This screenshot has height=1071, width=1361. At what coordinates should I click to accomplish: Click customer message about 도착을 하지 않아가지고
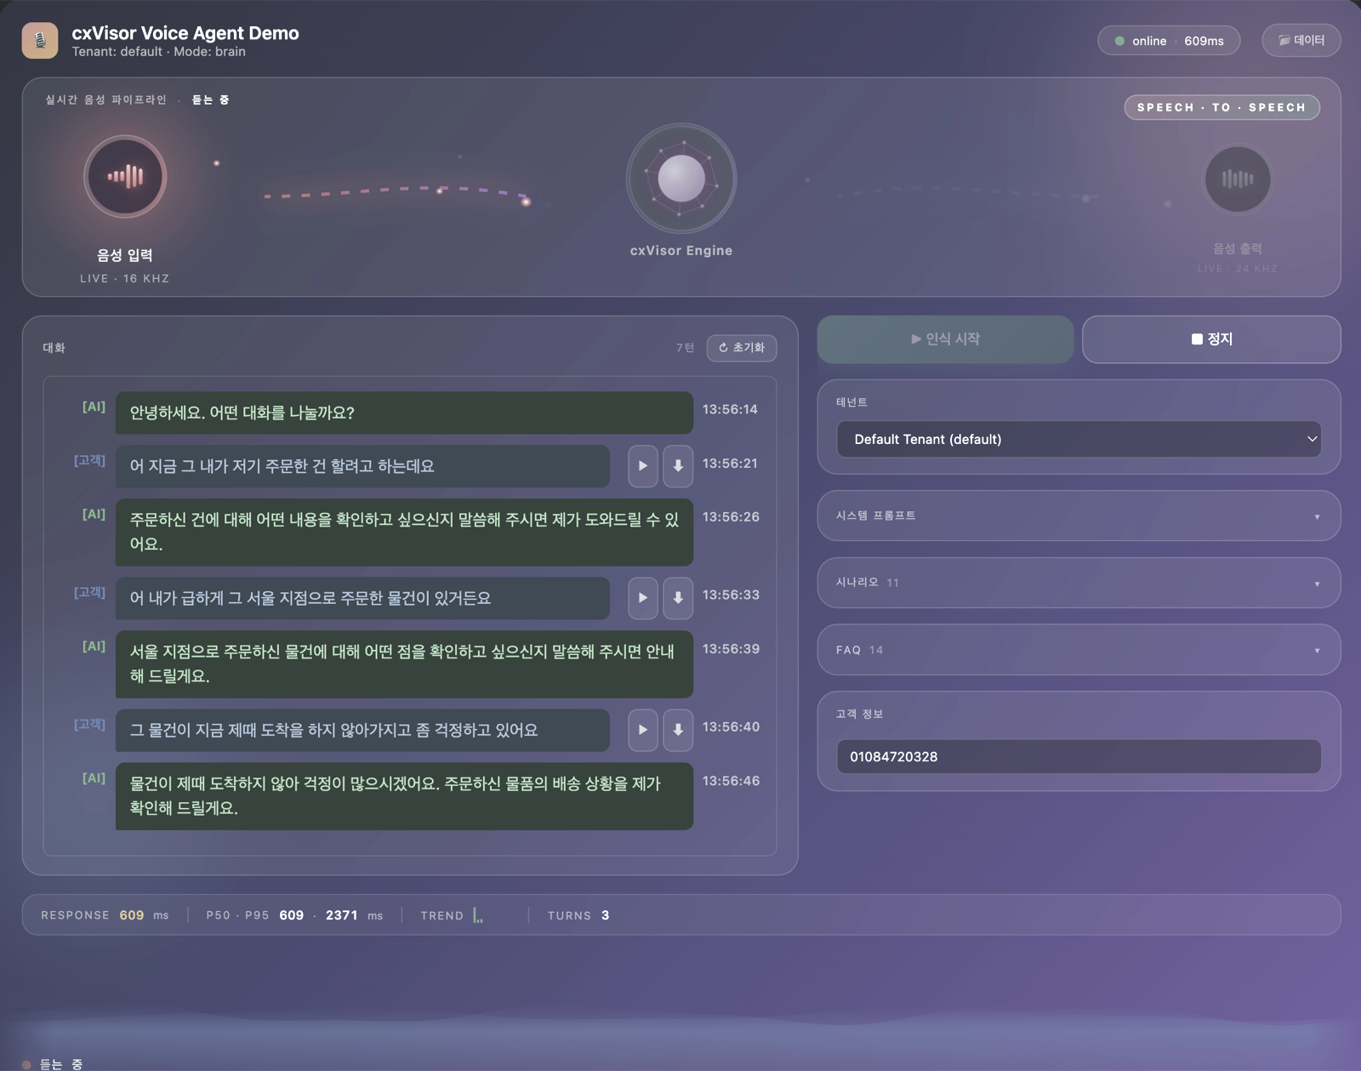pyautogui.click(x=362, y=730)
